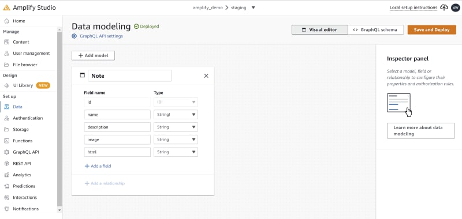Click the html field name input
The height and width of the screenshot is (219, 462).
[117, 152]
